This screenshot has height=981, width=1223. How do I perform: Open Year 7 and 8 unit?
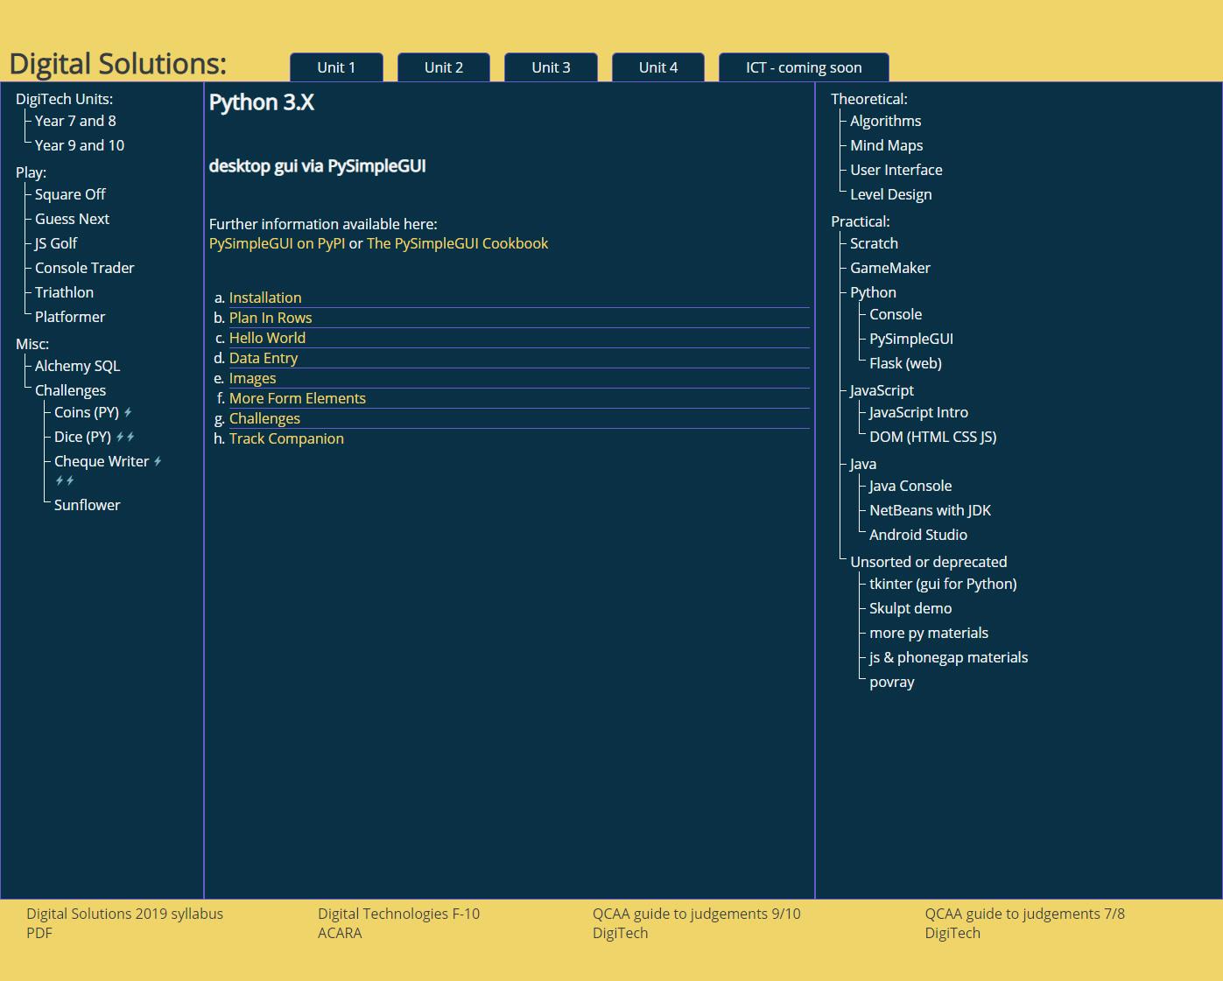[x=75, y=121]
